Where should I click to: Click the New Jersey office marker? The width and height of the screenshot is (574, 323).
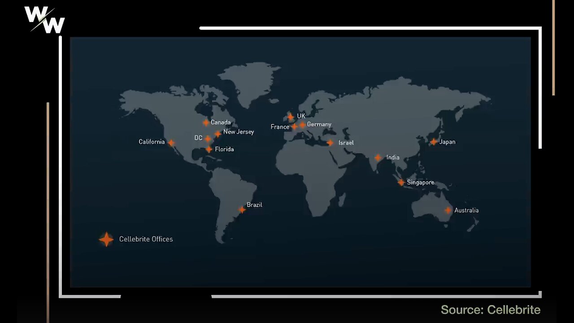(x=218, y=134)
